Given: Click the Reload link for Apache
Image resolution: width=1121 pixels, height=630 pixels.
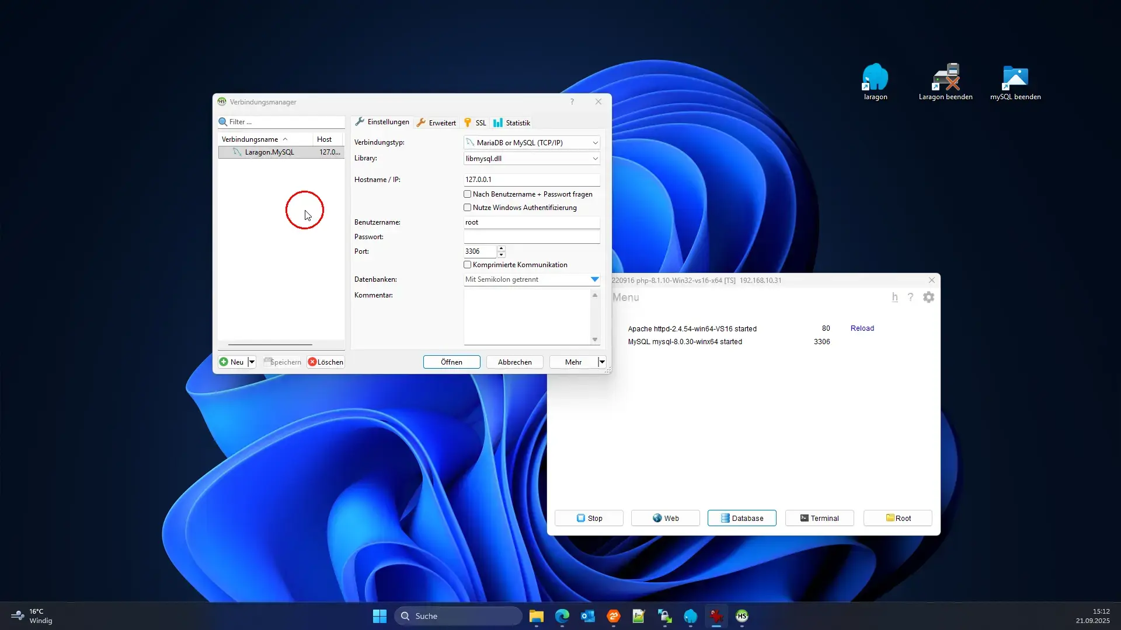Looking at the screenshot, I should coord(862,328).
